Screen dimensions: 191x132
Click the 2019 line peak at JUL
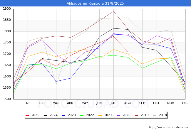pos(113,11)
